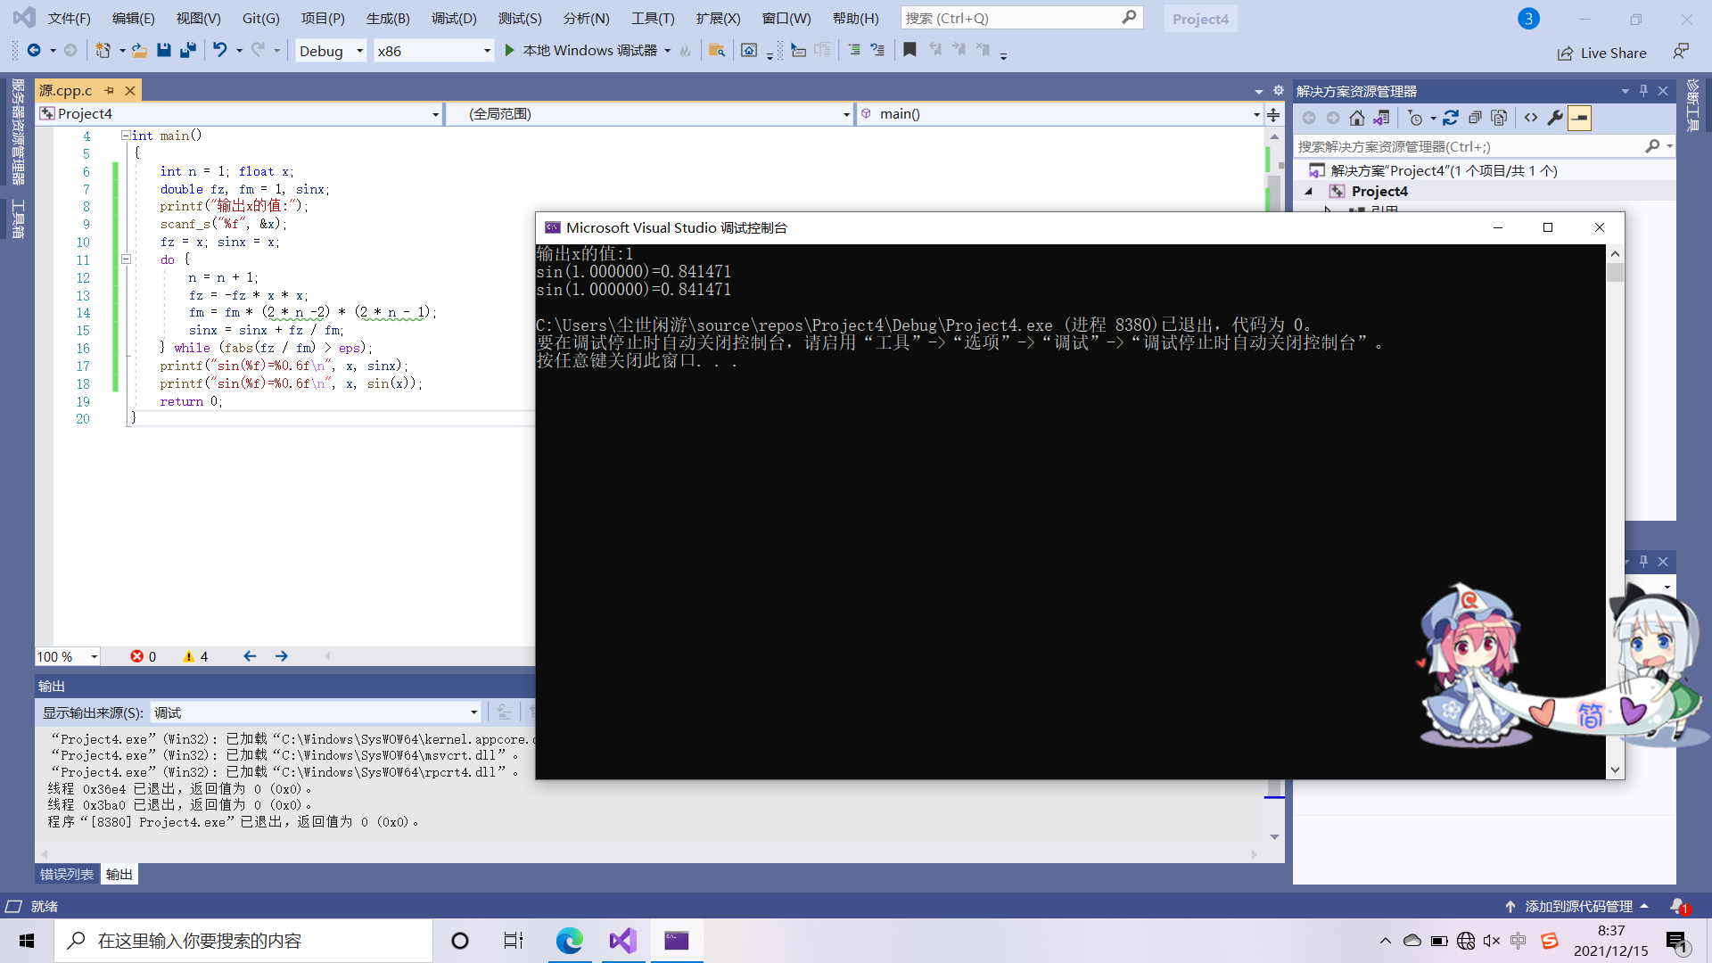Viewport: 1712px width, 963px height.
Task: Click the Solution Explorer home icon
Action: tap(1357, 118)
